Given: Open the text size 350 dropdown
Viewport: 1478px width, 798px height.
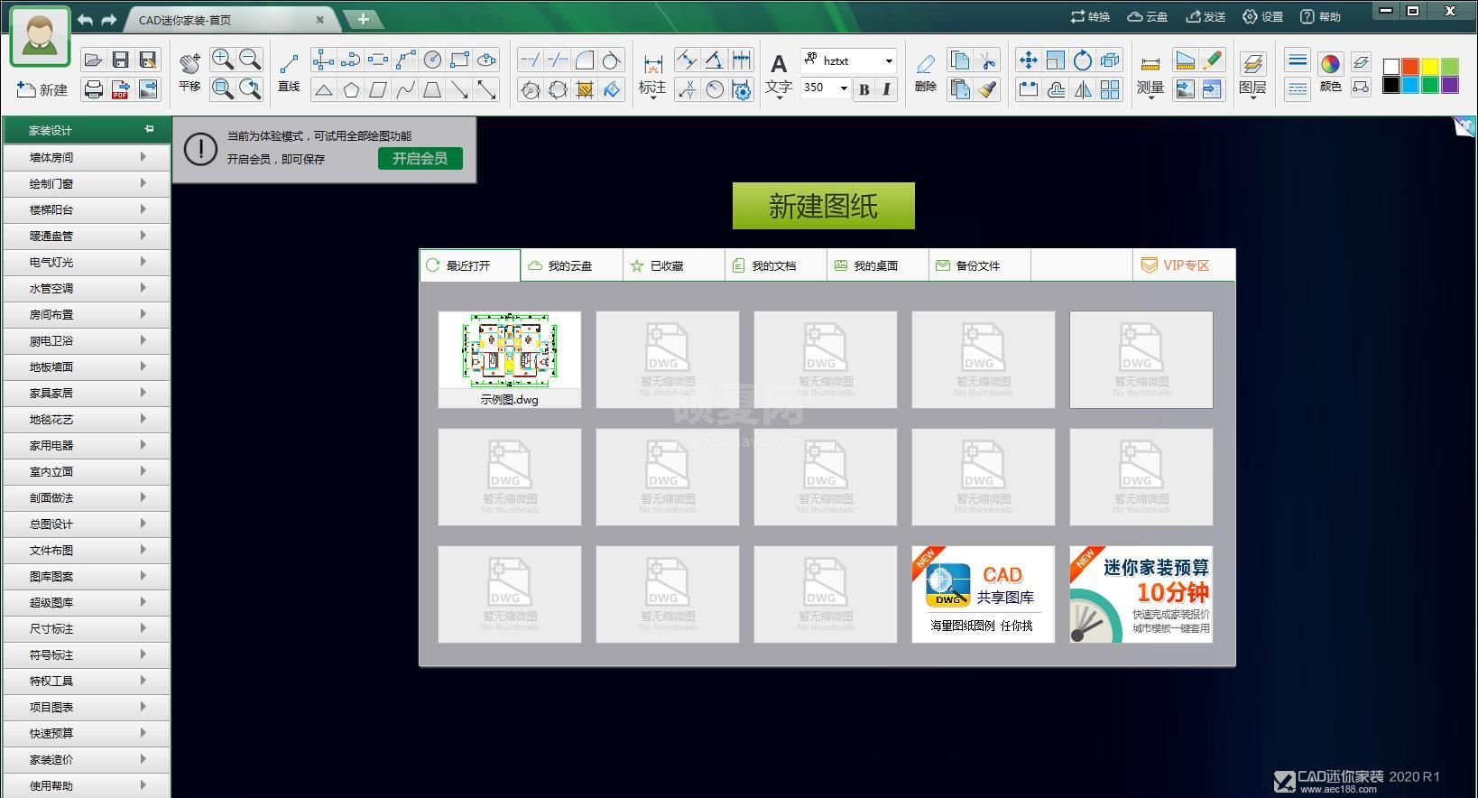Looking at the screenshot, I should pos(844,88).
